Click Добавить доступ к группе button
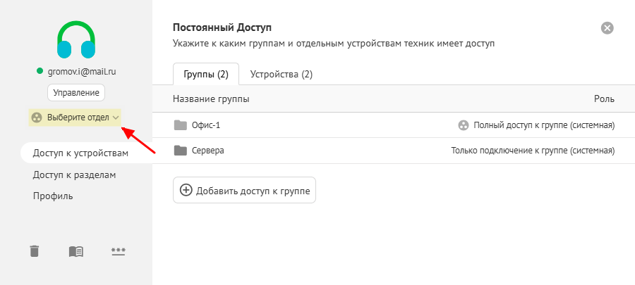The image size is (635, 285). (244, 190)
